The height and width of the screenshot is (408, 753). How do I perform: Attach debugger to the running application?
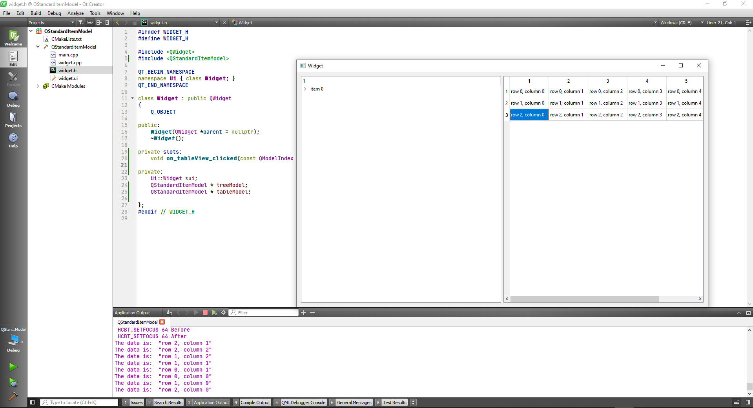click(x=214, y=312)
